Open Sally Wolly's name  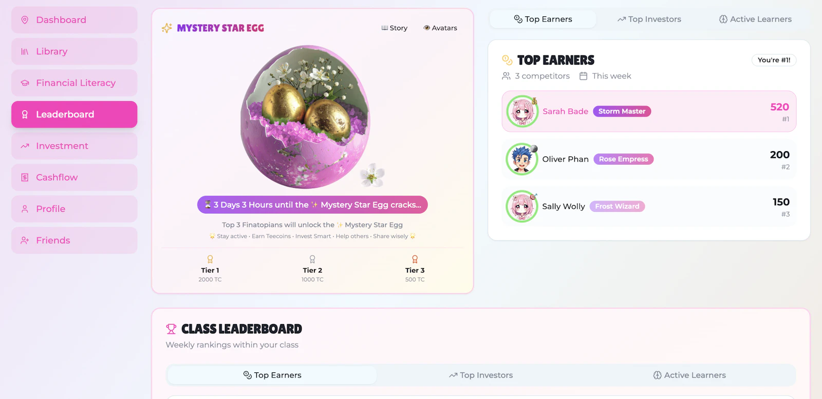(x=564, y=206)
